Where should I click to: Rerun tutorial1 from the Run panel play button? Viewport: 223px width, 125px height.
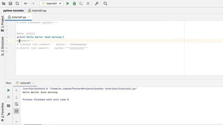click(x=8, y=90)
